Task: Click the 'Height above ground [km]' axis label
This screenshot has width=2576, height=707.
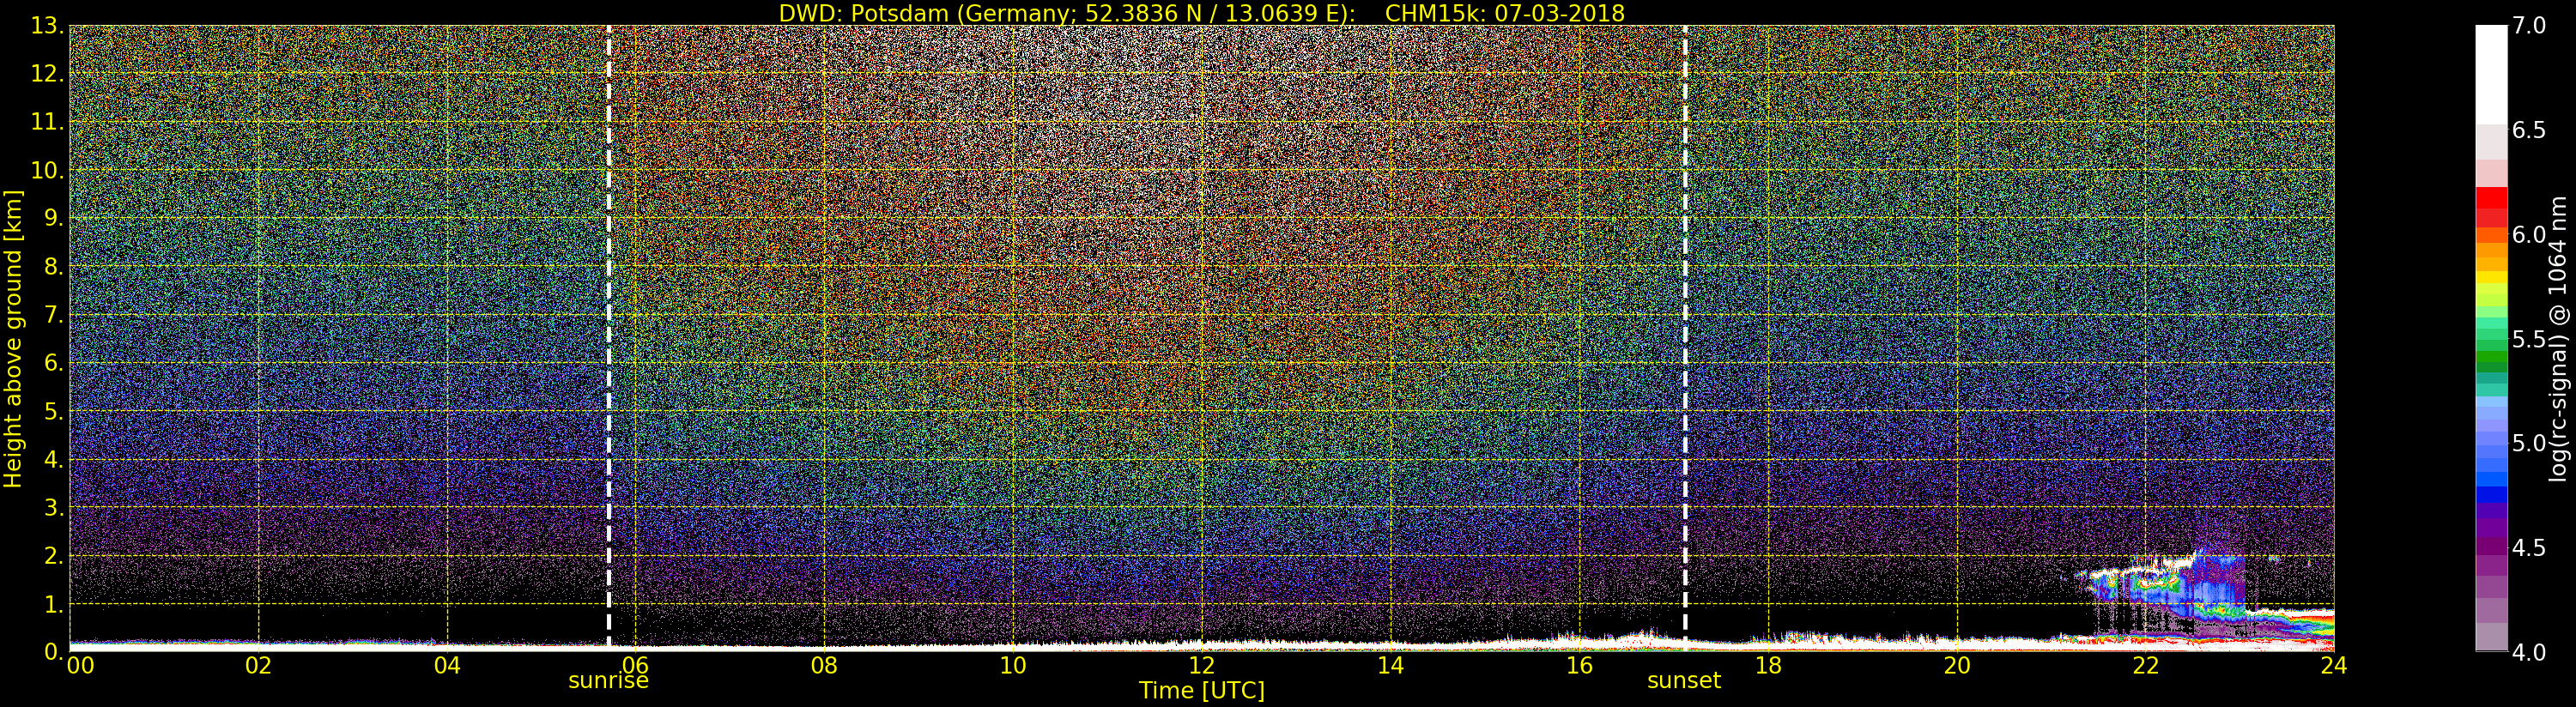Action: click(x=13, y=338)
